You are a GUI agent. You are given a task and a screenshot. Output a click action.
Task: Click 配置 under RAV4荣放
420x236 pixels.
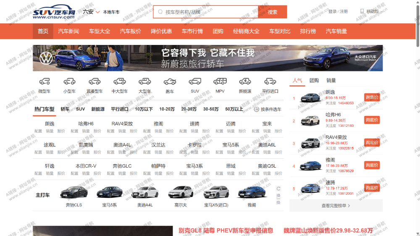tap(110, 131)
